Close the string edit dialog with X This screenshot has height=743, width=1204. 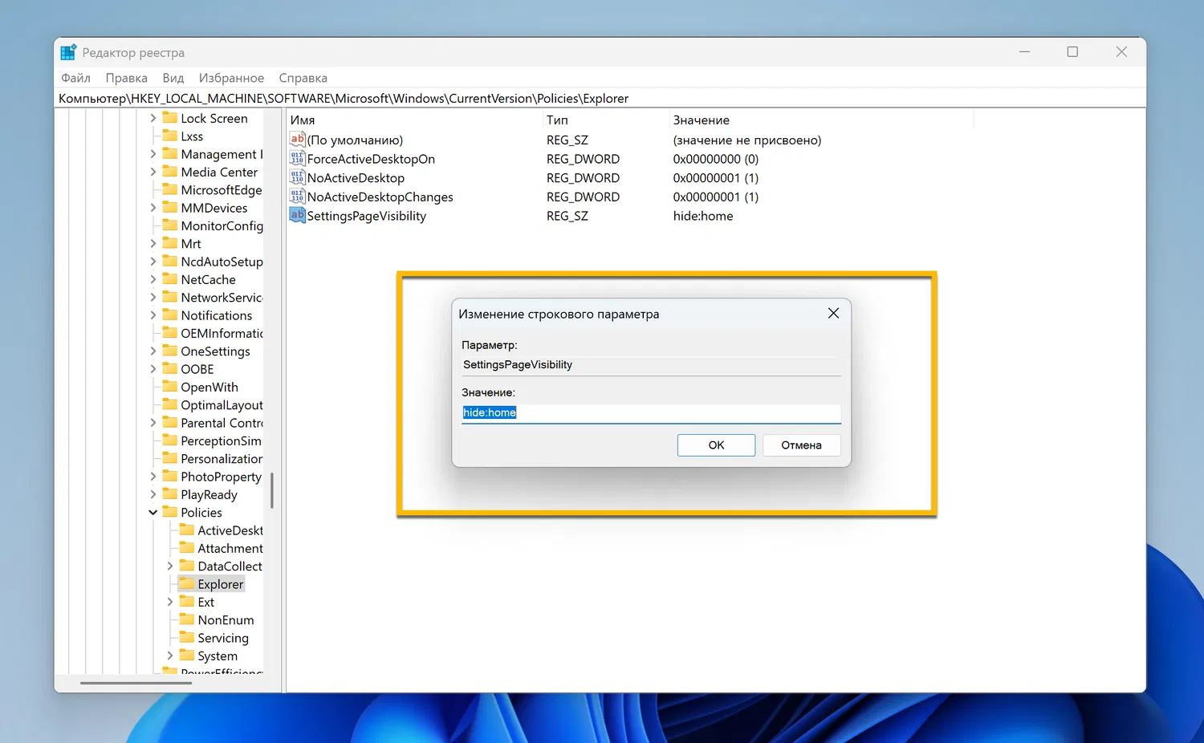click(x=833, y=313)
